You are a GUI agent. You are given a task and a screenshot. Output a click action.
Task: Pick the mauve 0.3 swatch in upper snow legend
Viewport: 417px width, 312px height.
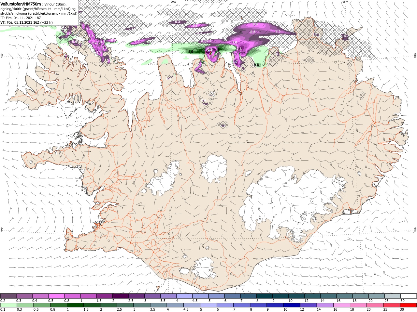[24, 296]
